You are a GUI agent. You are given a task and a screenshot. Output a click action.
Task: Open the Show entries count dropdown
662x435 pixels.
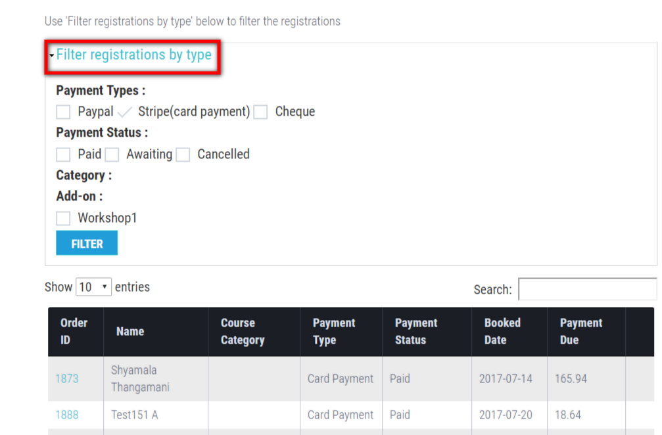(x=94, y=287)
